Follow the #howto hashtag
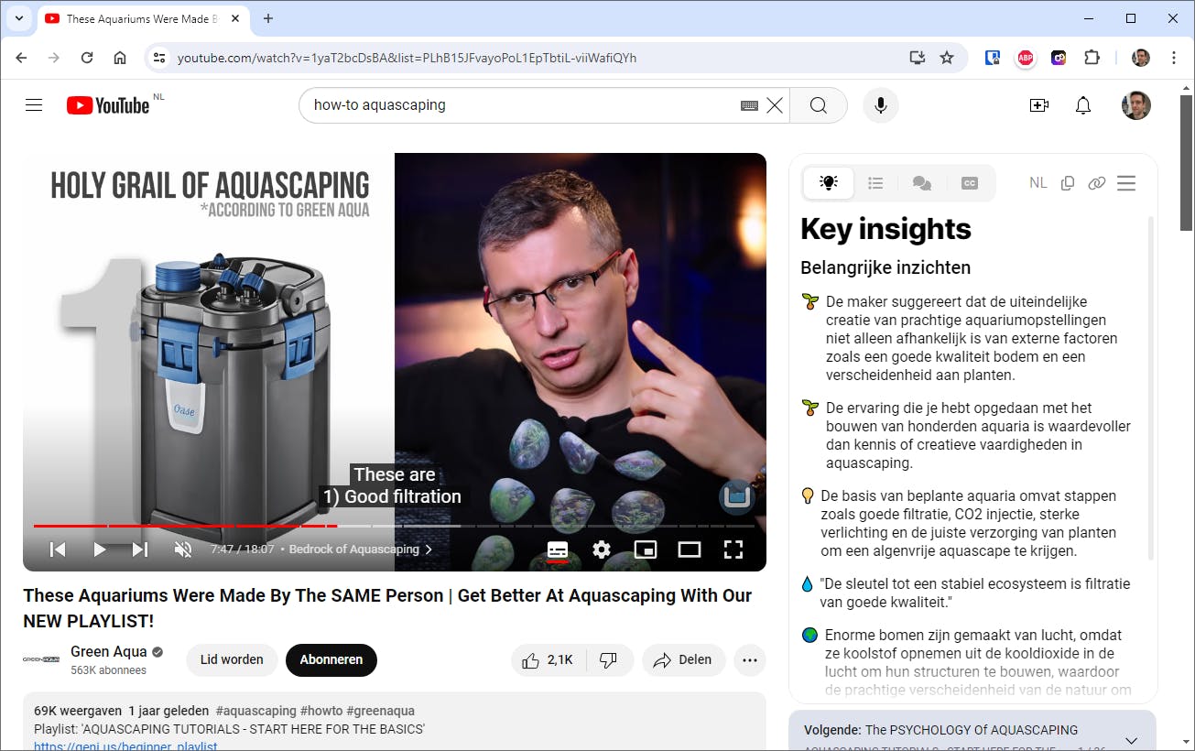The height and width of the screenshot is (751, 1195). [x=320, y=711]
